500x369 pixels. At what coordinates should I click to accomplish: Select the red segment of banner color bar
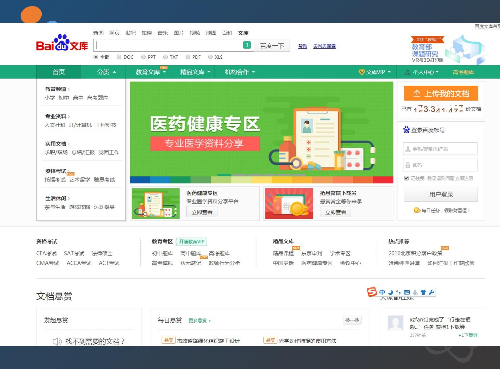(383, 180)
